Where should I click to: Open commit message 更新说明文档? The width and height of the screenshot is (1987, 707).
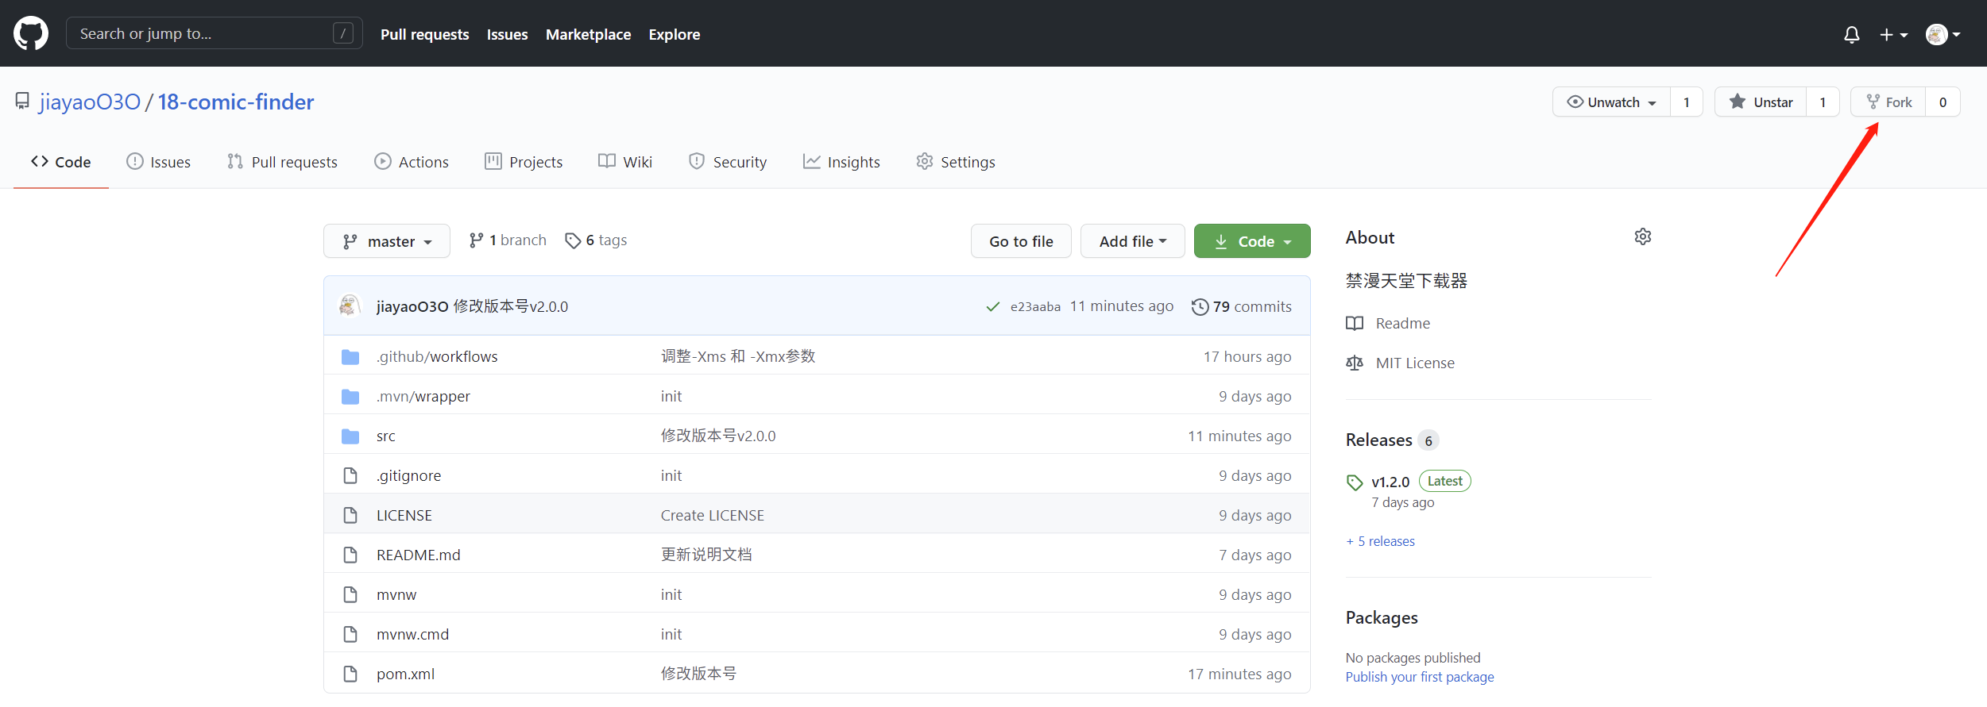(x=706, y=555)
